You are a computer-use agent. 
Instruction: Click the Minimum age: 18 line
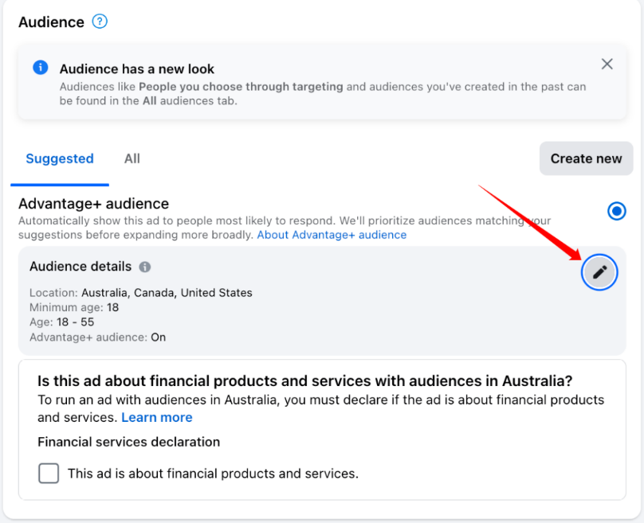point(74,307)
